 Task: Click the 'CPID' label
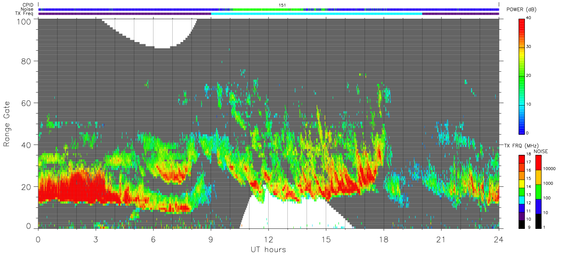27,5
